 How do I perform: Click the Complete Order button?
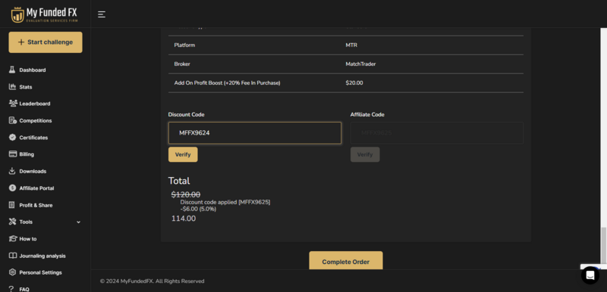click(x=346, y=261)
